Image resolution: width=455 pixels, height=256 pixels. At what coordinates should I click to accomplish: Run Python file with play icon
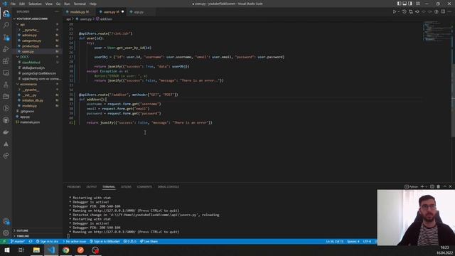coord(395,12)
